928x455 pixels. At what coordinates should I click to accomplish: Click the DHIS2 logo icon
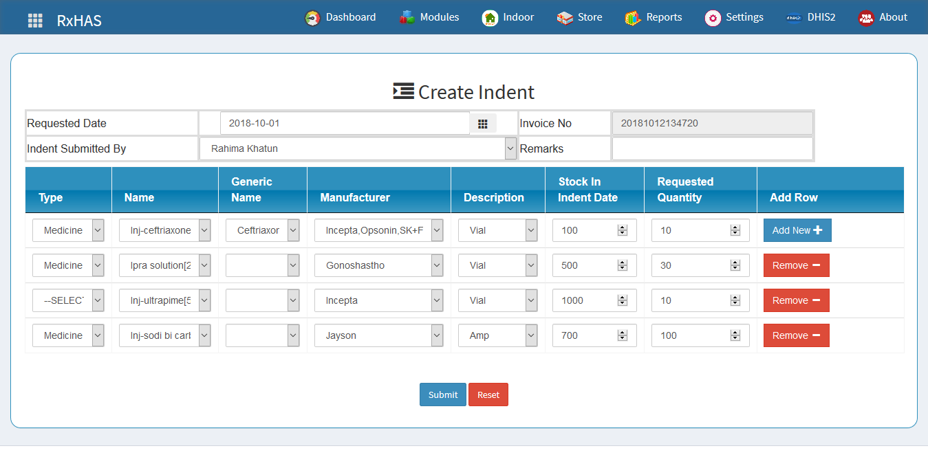coord(794,18)
